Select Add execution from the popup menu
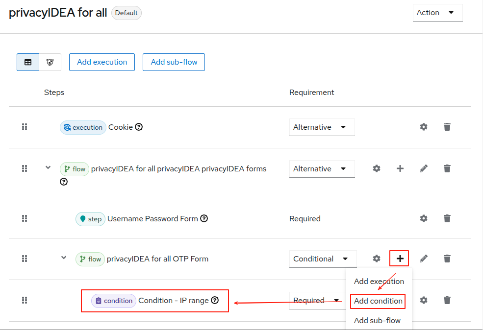483x330 pixels. (379, 282)
